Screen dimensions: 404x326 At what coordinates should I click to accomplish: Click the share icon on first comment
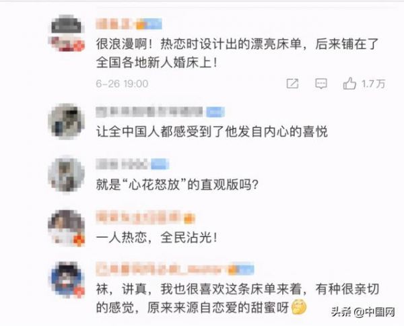tap(292, 84)
